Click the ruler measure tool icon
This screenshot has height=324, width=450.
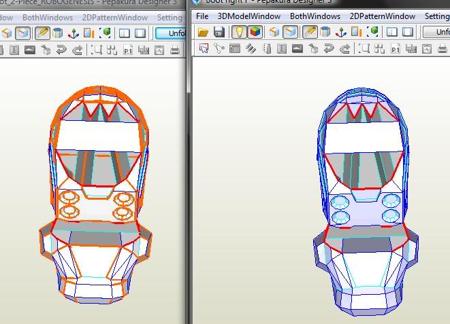(x=267, y=49)
